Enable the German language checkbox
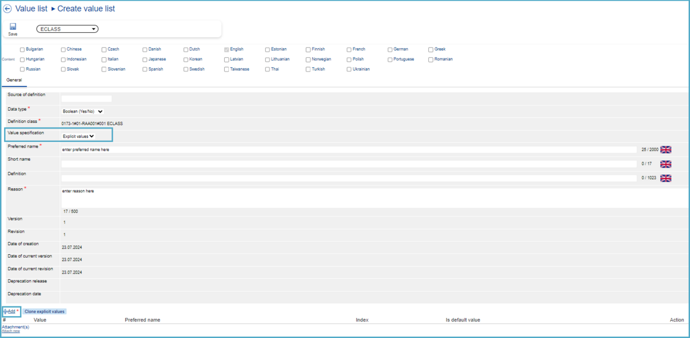Viewport: 690px width, 338px height. coord(390,49)
